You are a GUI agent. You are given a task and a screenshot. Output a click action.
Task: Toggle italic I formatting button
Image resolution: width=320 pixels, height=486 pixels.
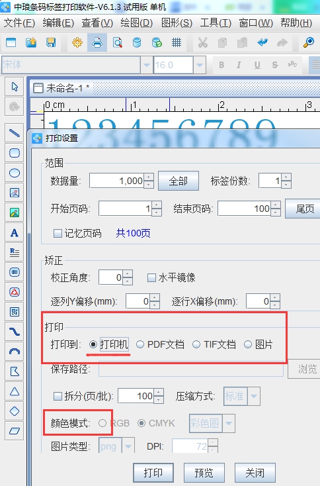pos(239,65)
